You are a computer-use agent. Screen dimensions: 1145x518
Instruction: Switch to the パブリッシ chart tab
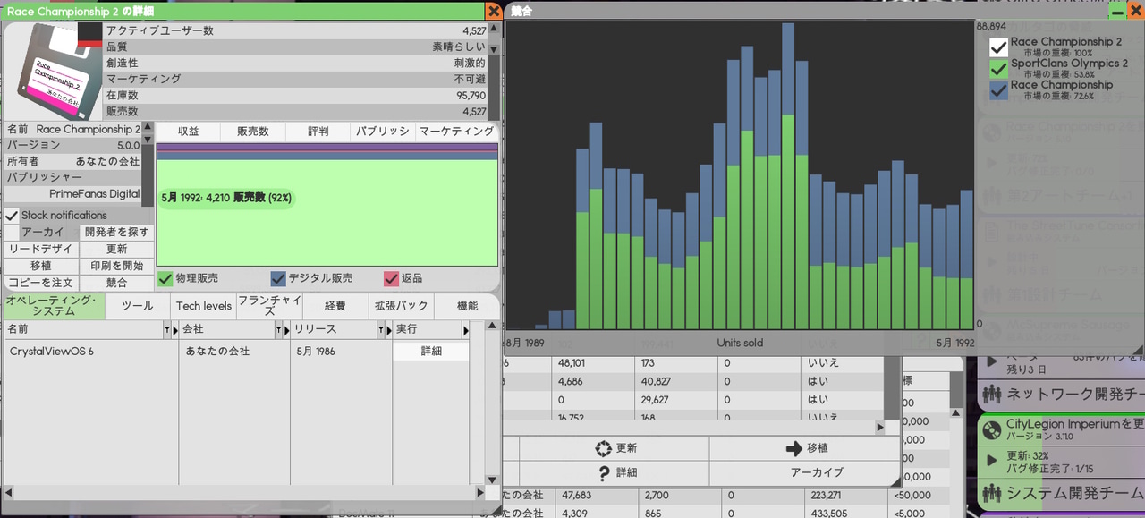click(384, 132)
